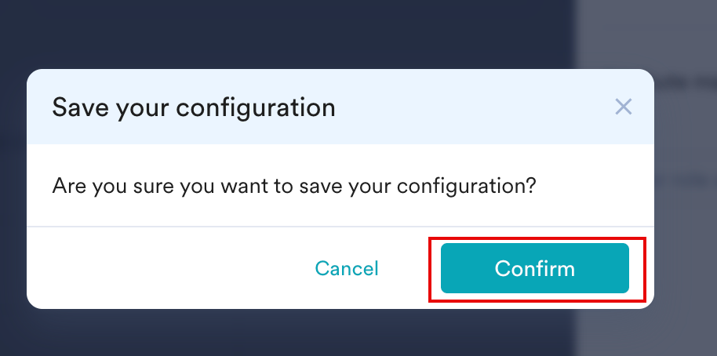Close the dialog using the X icon

click(624, 107)
